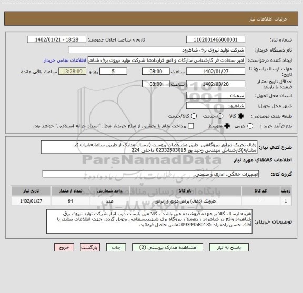Viewport: 303px width, 293px height.
Task: Click the نام کالا column header
Action: [185, 191]
